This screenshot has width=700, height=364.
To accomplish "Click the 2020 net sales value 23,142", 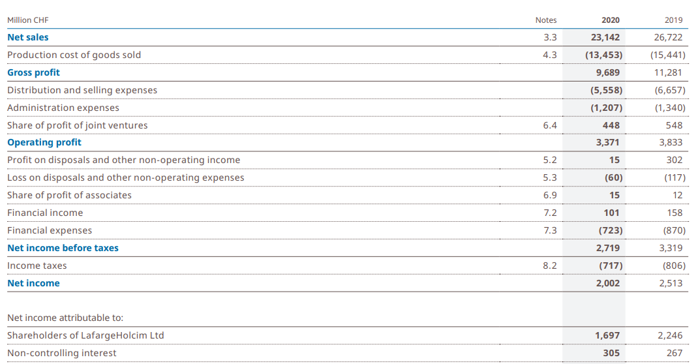I will [x=605, y=38].
